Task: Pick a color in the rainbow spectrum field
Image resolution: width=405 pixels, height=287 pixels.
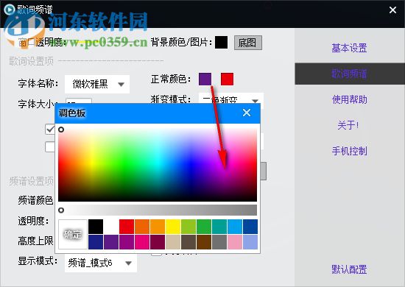Action: pyautogui.click(x=158, y=164)
